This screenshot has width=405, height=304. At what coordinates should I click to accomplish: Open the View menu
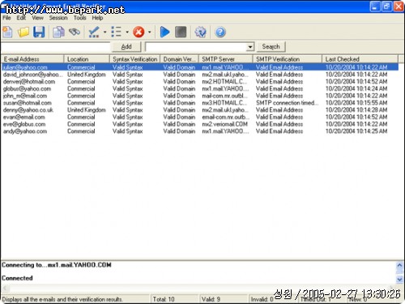(37, 18)
